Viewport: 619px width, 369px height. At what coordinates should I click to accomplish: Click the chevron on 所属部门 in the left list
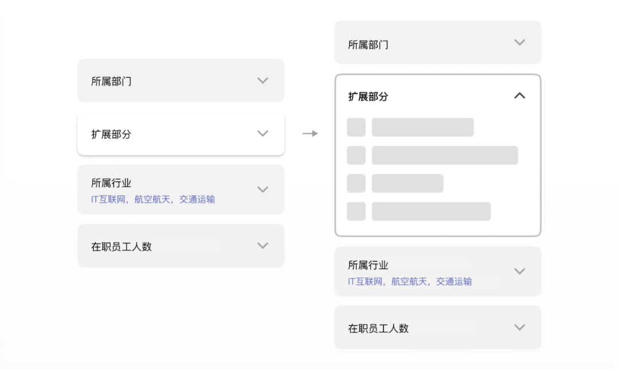click(263, 81)
